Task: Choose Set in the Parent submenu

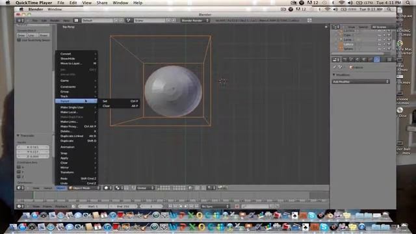Action: (120, 101)
